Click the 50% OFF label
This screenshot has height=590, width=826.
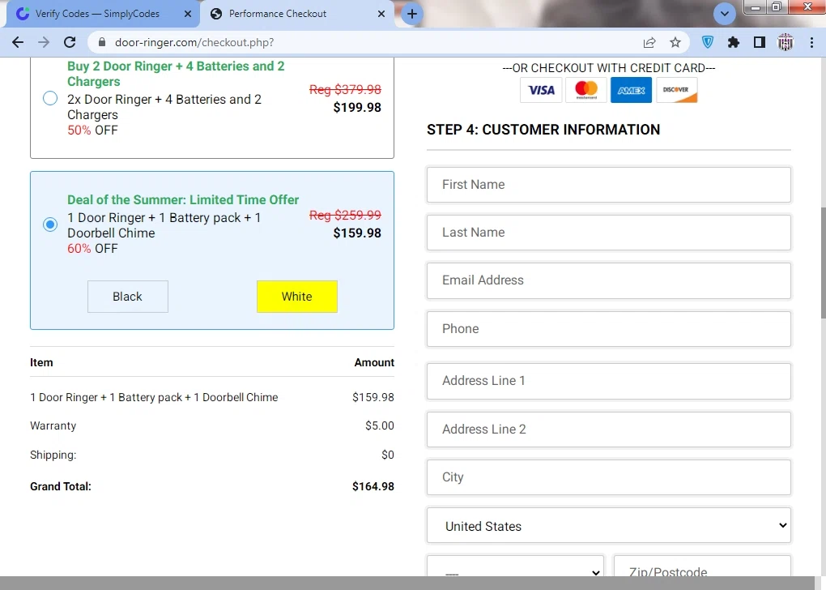tap(92, 130)
